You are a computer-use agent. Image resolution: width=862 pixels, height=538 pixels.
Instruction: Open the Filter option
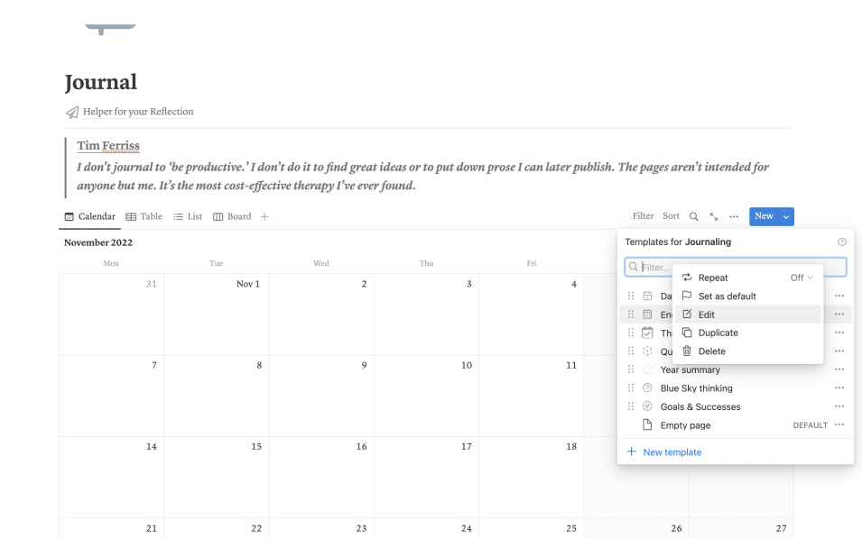[x=643, y=215]
